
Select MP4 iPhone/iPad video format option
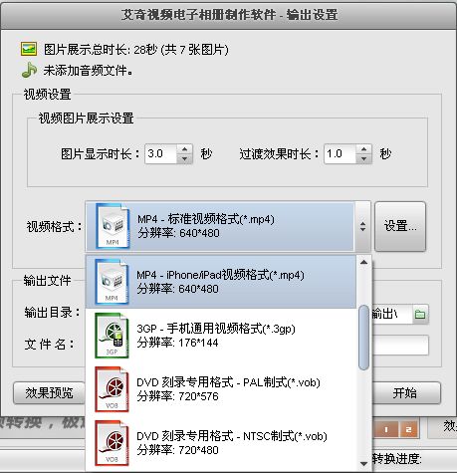[x=221, y=282]
